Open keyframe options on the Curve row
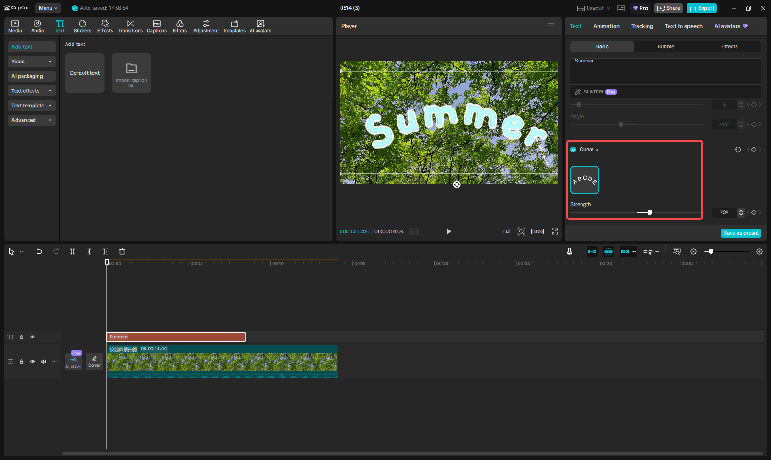771x460 pixels. pos(754,149)
